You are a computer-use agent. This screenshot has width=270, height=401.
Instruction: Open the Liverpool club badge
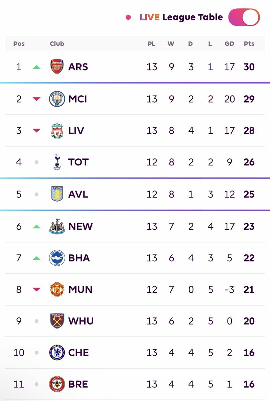point(57,131)
